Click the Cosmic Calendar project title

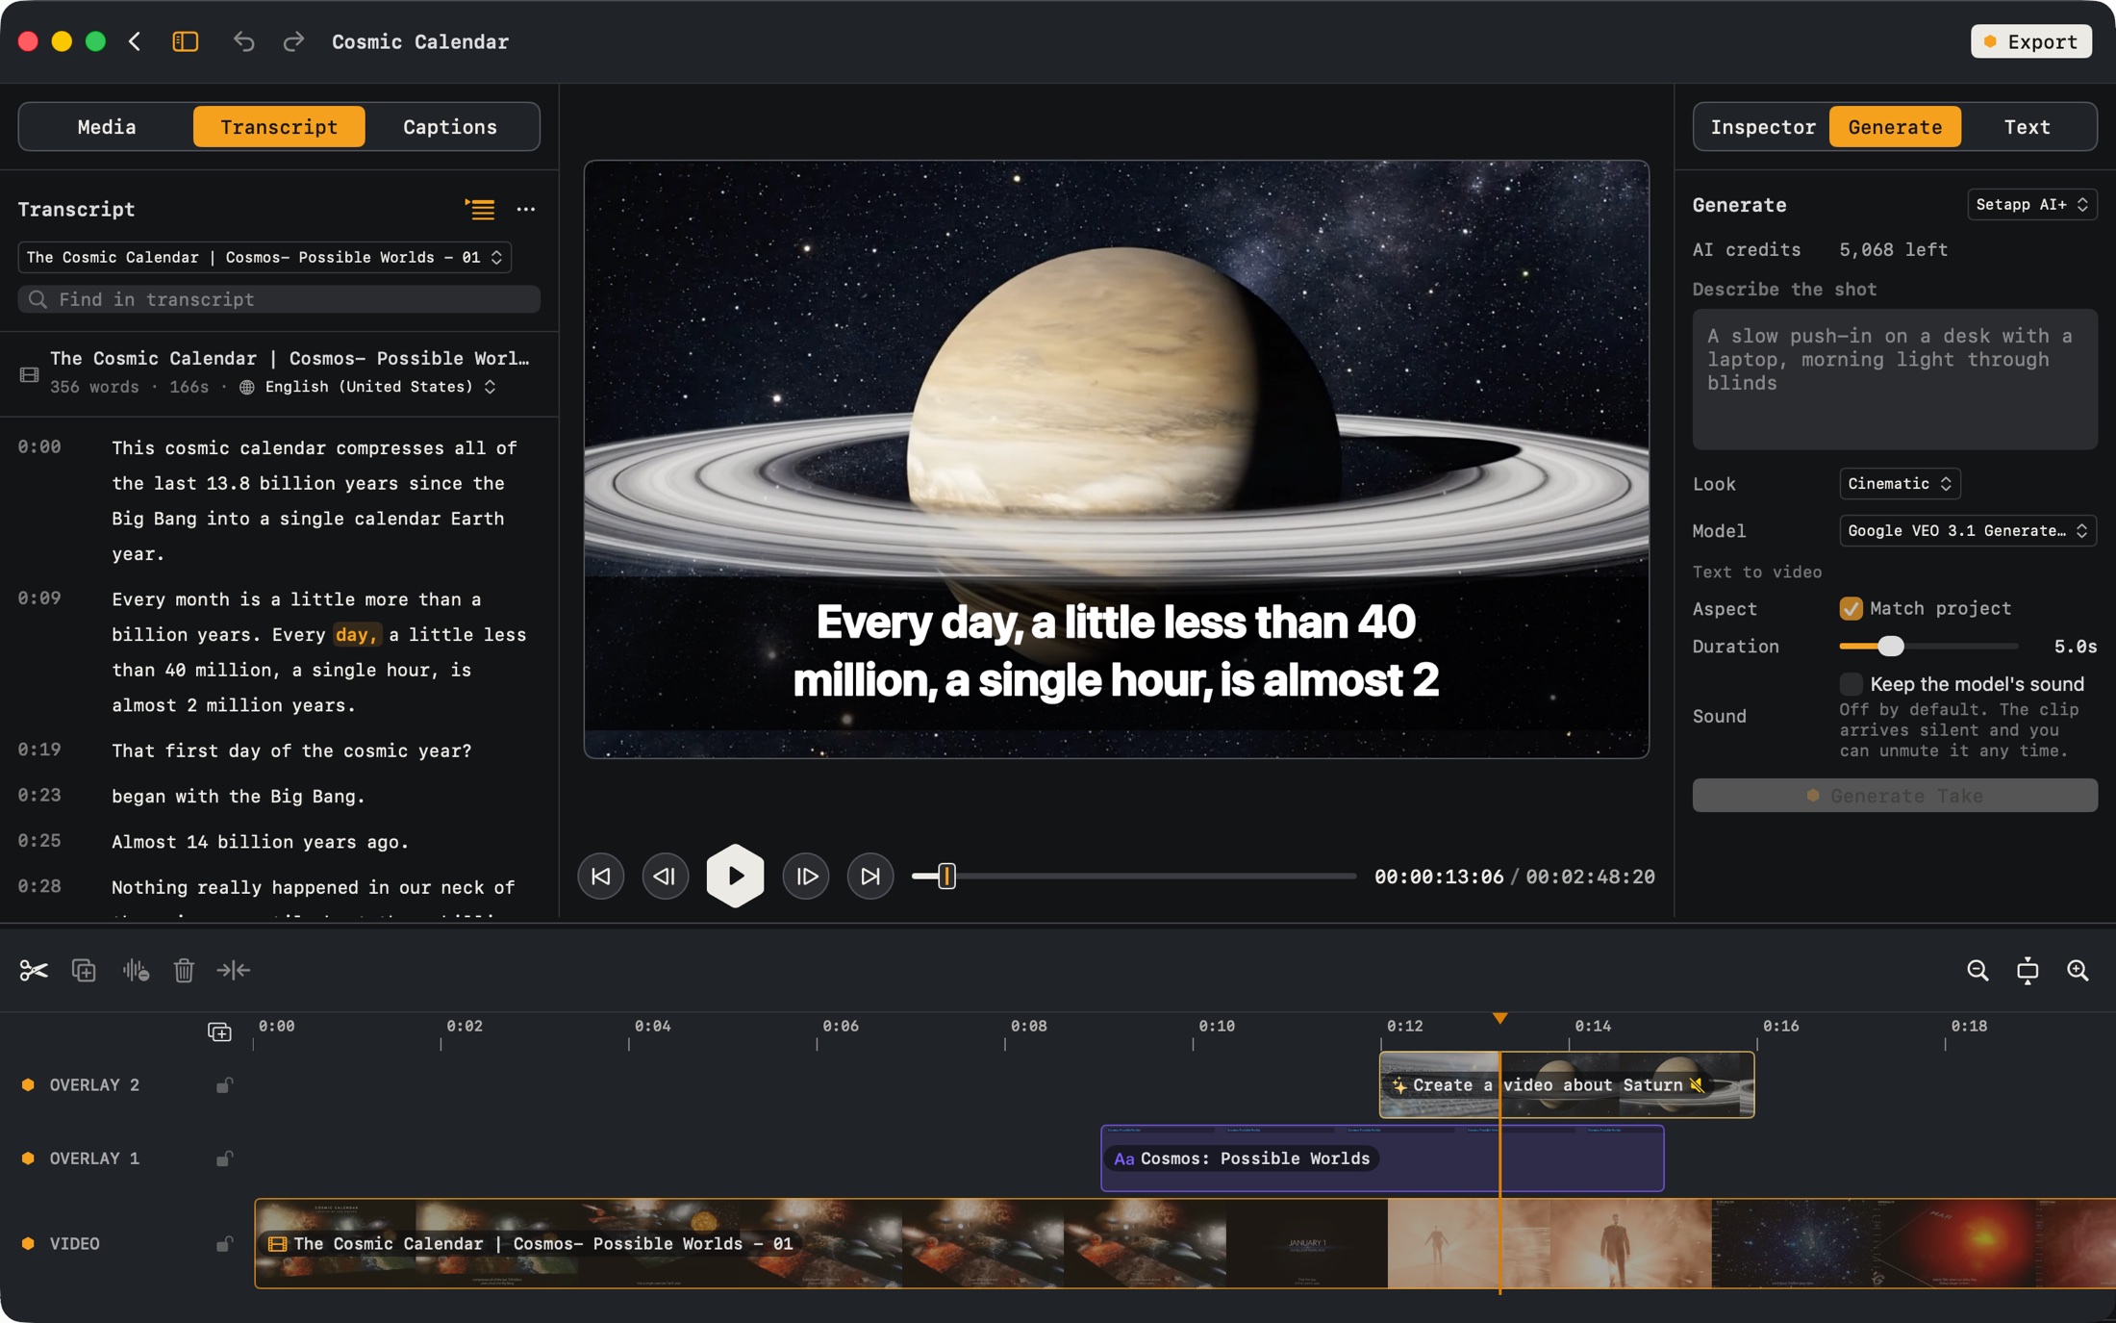(x=420, y=41)
